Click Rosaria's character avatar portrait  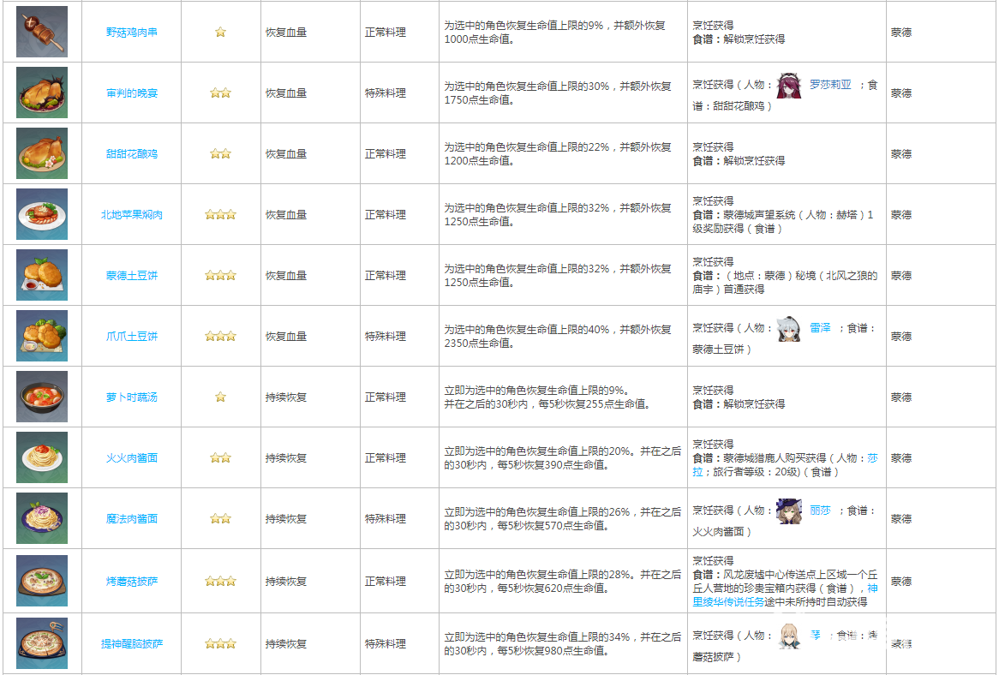point(788,85)
